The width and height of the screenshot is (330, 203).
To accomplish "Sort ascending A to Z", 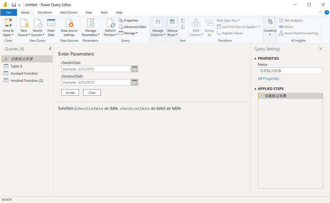I will pyautogui.click(x=183, y=20).
